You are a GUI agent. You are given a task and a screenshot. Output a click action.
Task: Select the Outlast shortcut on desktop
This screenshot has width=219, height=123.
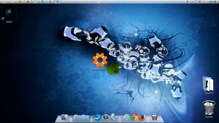(x=9, y=14)
